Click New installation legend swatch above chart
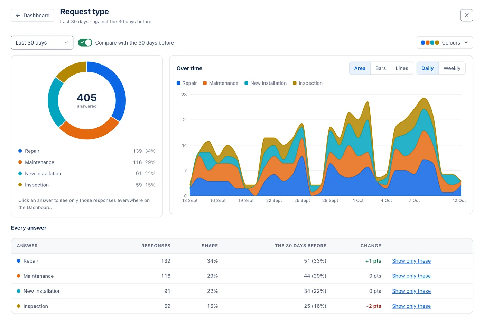484x325 pixels. 246,83
